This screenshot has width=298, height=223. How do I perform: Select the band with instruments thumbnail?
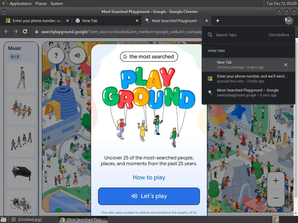22,204
